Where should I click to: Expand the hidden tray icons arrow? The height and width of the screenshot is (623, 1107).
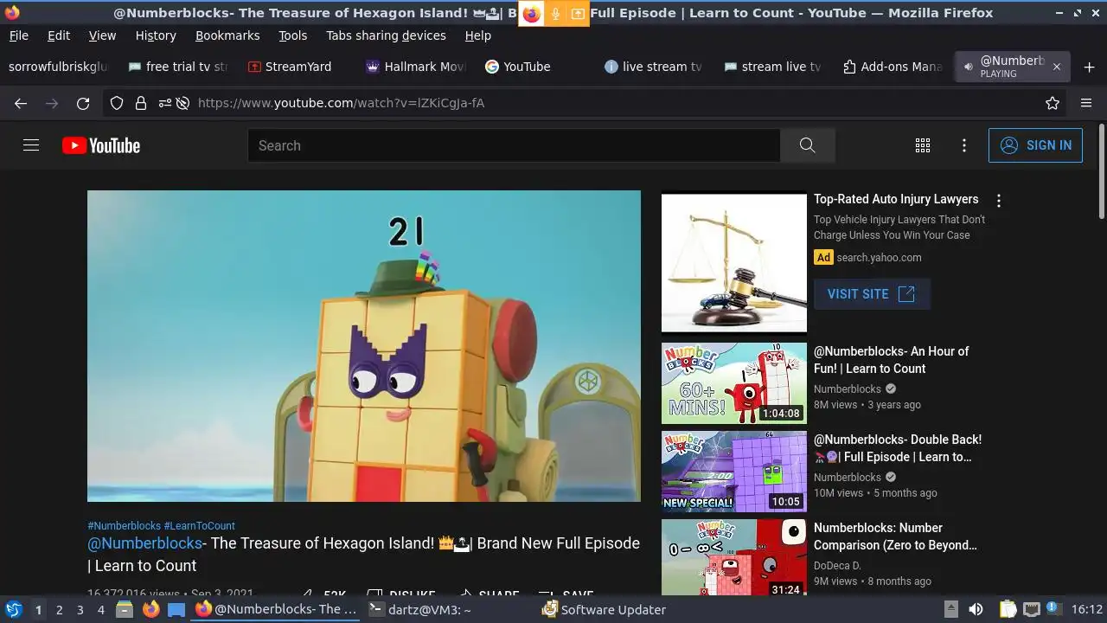(950, 609)
